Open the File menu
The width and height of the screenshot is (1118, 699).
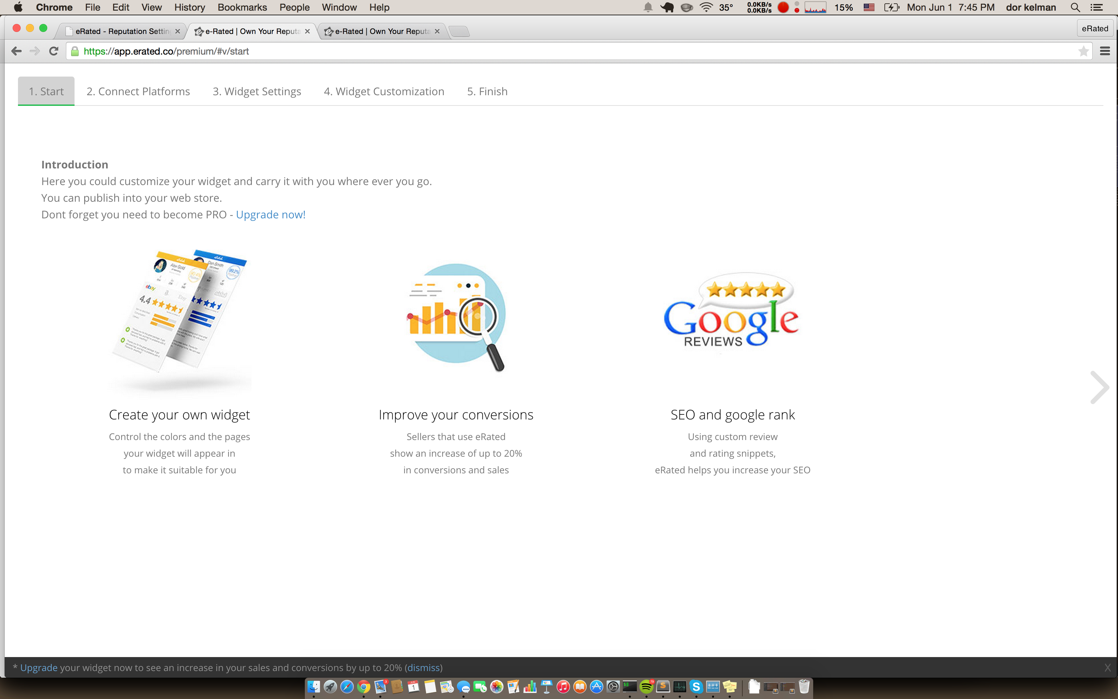[x=93, y=7]
